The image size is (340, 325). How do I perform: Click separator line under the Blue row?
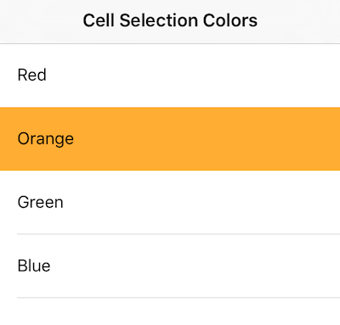pos(178,298)
